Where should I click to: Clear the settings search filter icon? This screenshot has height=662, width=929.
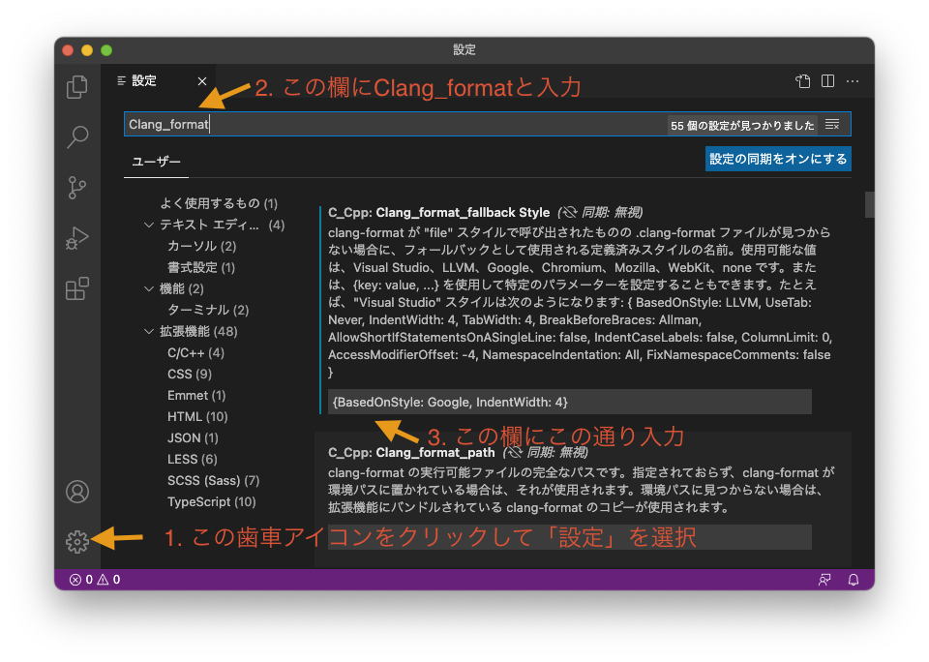[832, 125]
